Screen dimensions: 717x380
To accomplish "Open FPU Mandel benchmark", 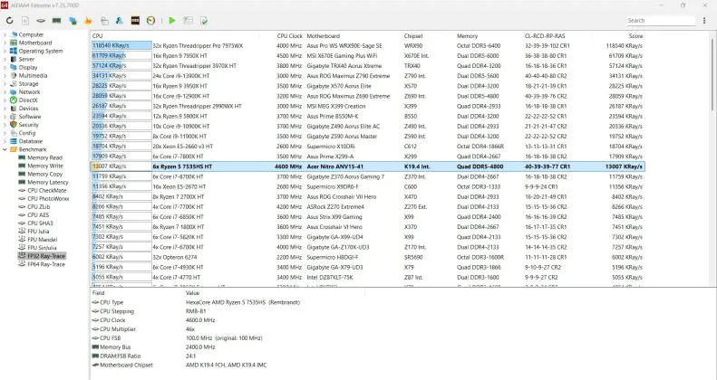I will [42, 240].
